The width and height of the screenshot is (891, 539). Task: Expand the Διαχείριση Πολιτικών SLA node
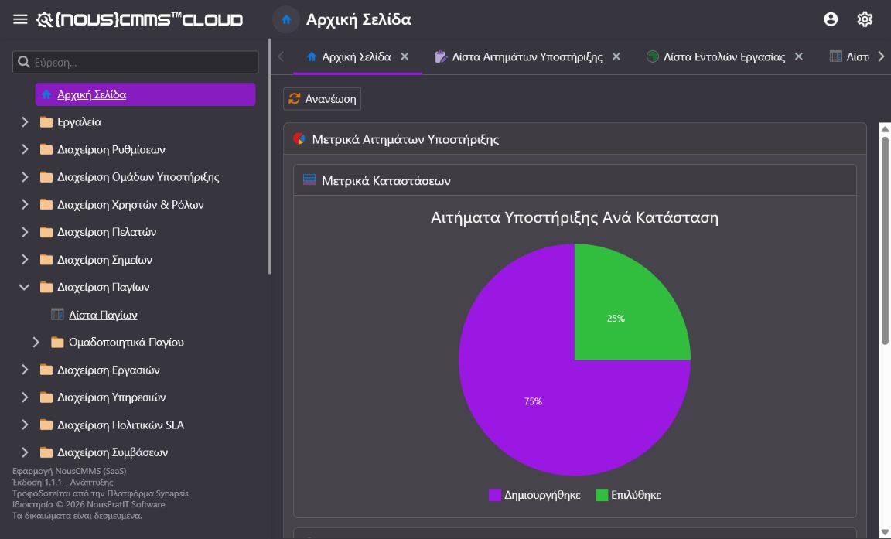(x=25, y=425)
